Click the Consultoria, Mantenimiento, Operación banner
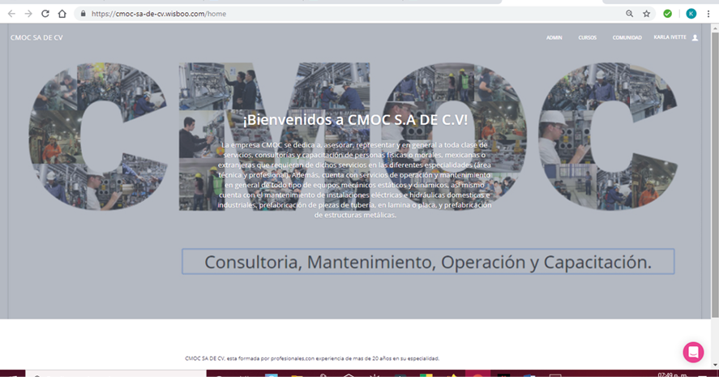Image resolution: width=719 pixels, height=377 pixels. (428, 262)
